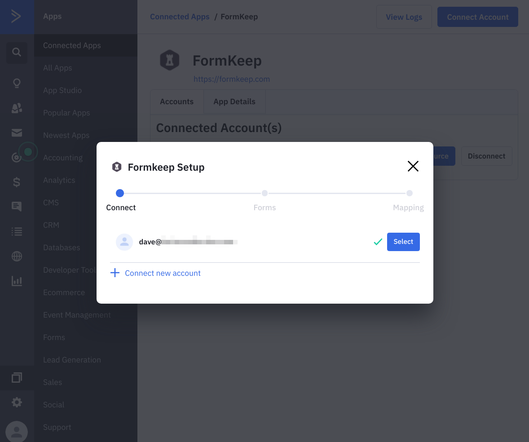Screen dimensions: 529x442
Task: Open the Reports bar chart icon
Action: click(x=17, y=281)
